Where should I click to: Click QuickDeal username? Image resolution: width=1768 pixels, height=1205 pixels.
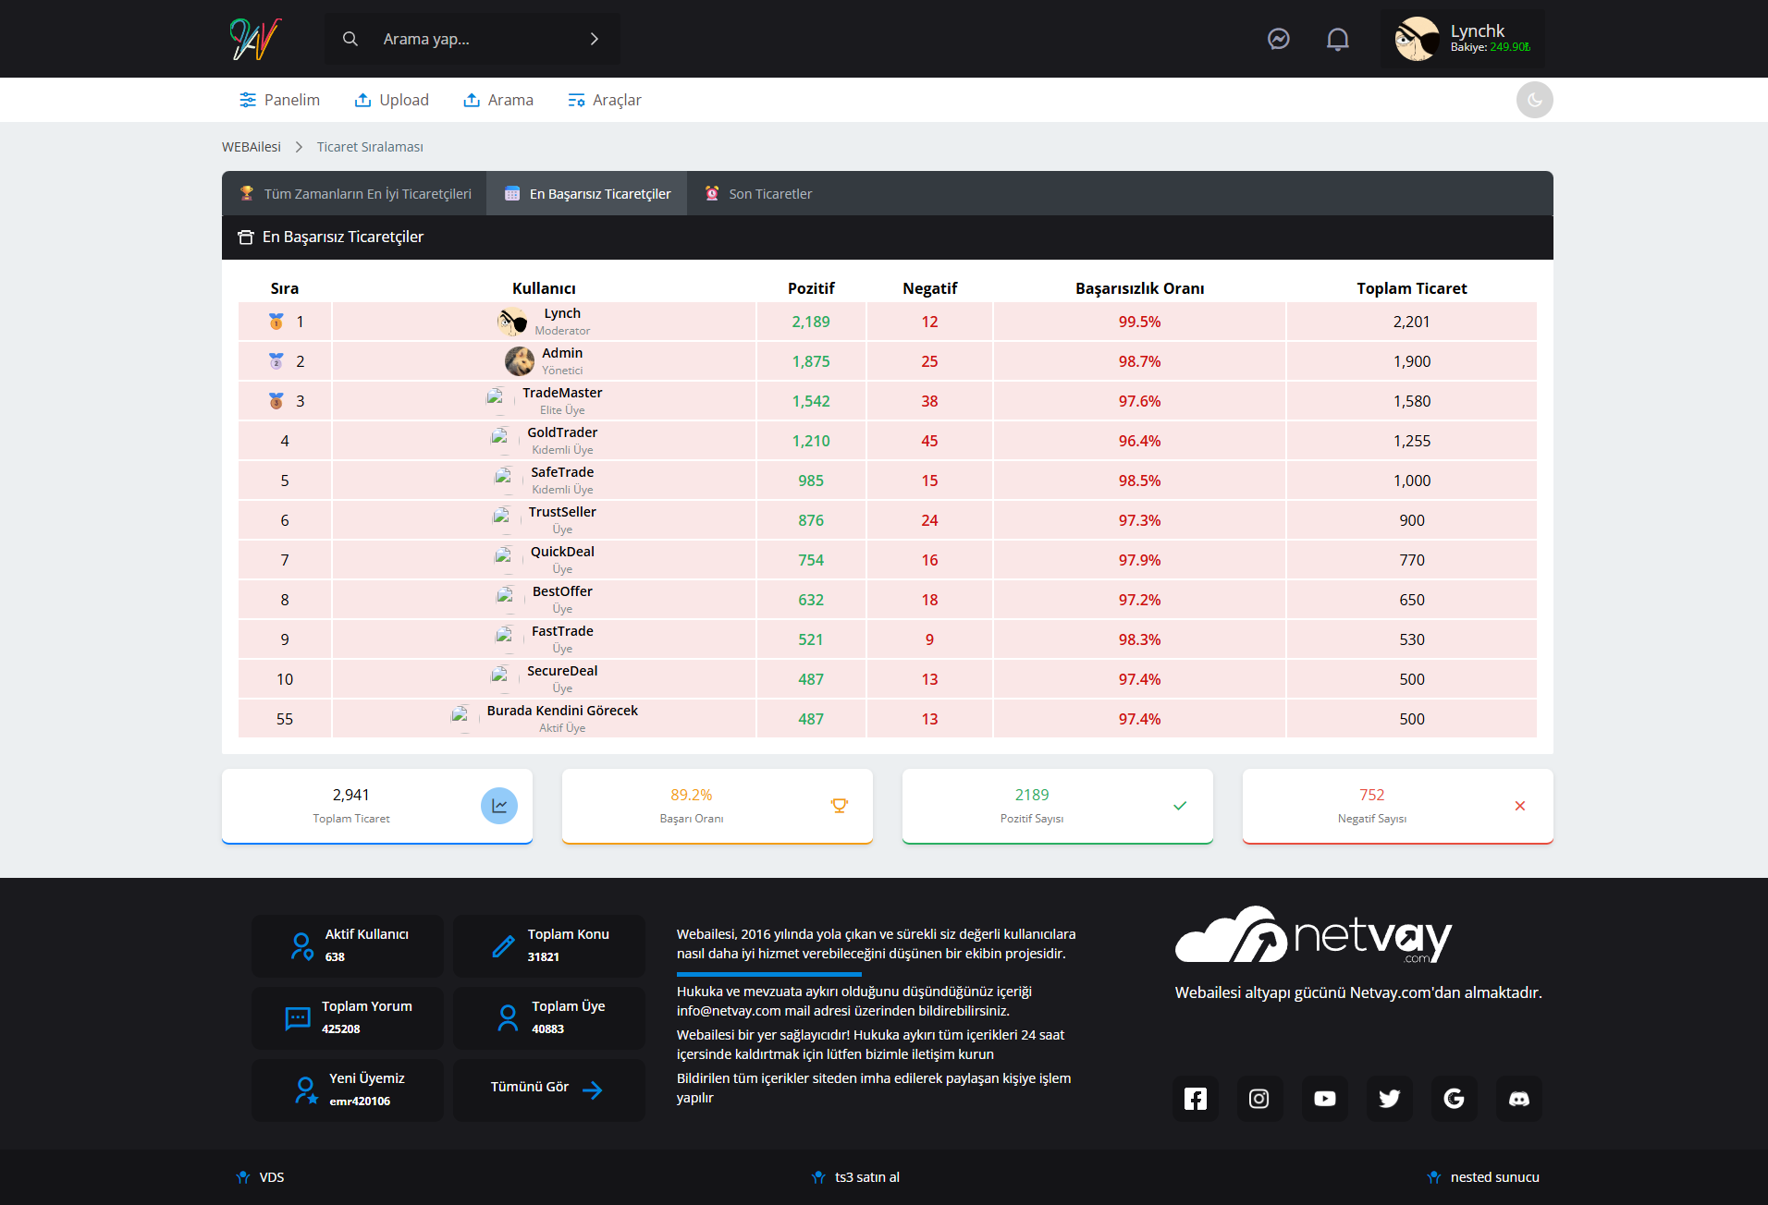coord(562,552)
